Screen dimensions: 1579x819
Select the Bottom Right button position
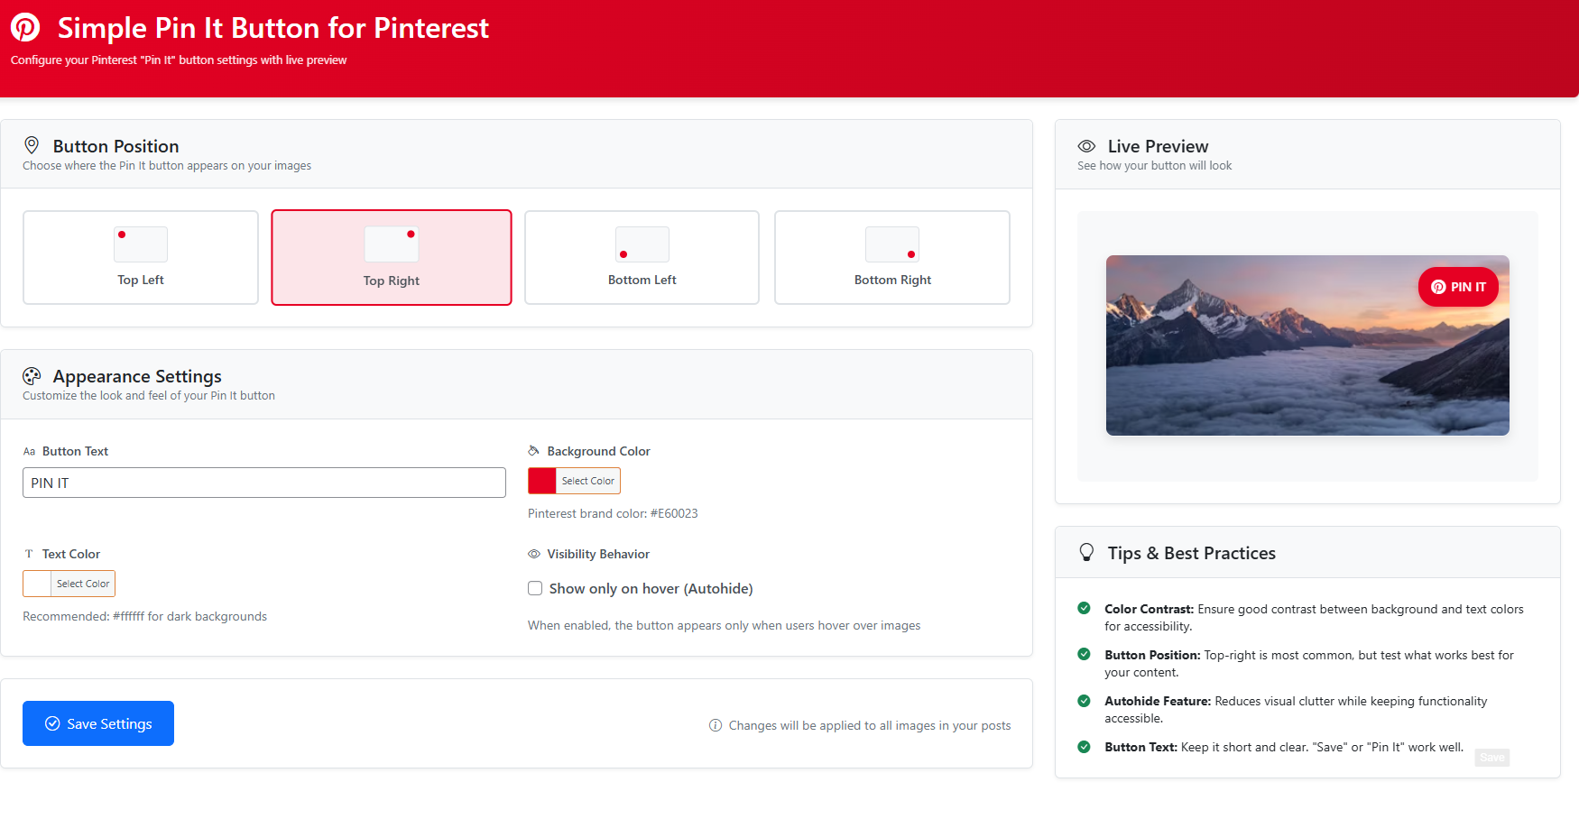click(x=892, y=257)
